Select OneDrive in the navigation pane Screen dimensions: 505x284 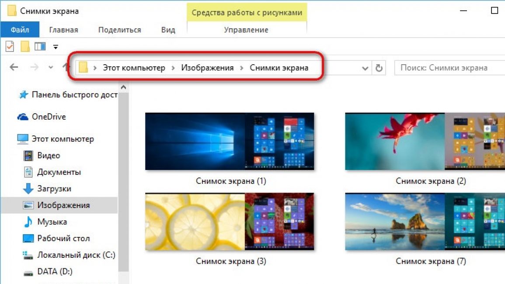point(49,117)
